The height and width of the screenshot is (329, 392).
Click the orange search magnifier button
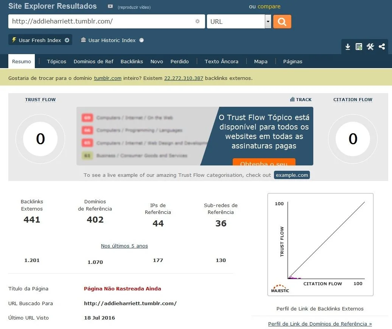[282, 22]
